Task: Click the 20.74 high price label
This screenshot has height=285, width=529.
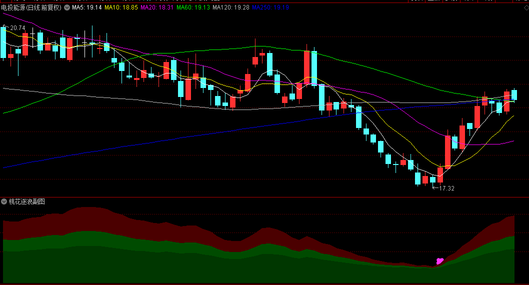Action: [x=17, y=28]
